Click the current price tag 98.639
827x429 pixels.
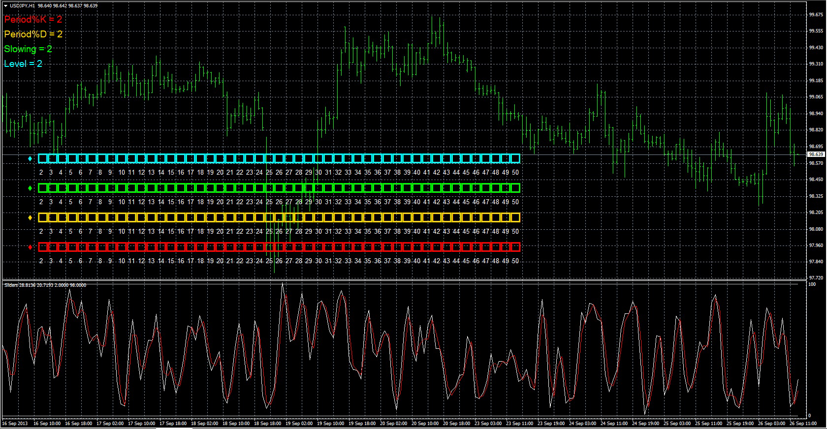click(816, 154)
